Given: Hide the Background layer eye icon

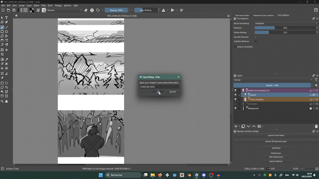Looking at the screenshot, I should 235,108.
